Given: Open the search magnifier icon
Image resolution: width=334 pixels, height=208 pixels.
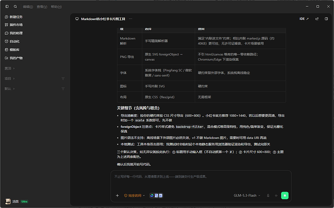Looking at the screenshot, I should pos(15,7).
